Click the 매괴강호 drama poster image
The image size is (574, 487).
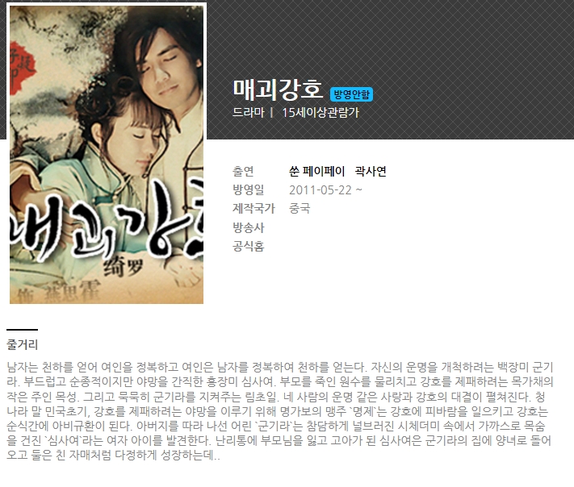tap(106, 154)
